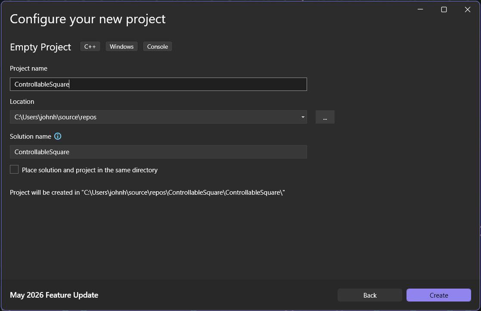481x311 pixels.
Task: Tick 'Place solution and project in same directory' checkbox
Action: pos(14,169)
